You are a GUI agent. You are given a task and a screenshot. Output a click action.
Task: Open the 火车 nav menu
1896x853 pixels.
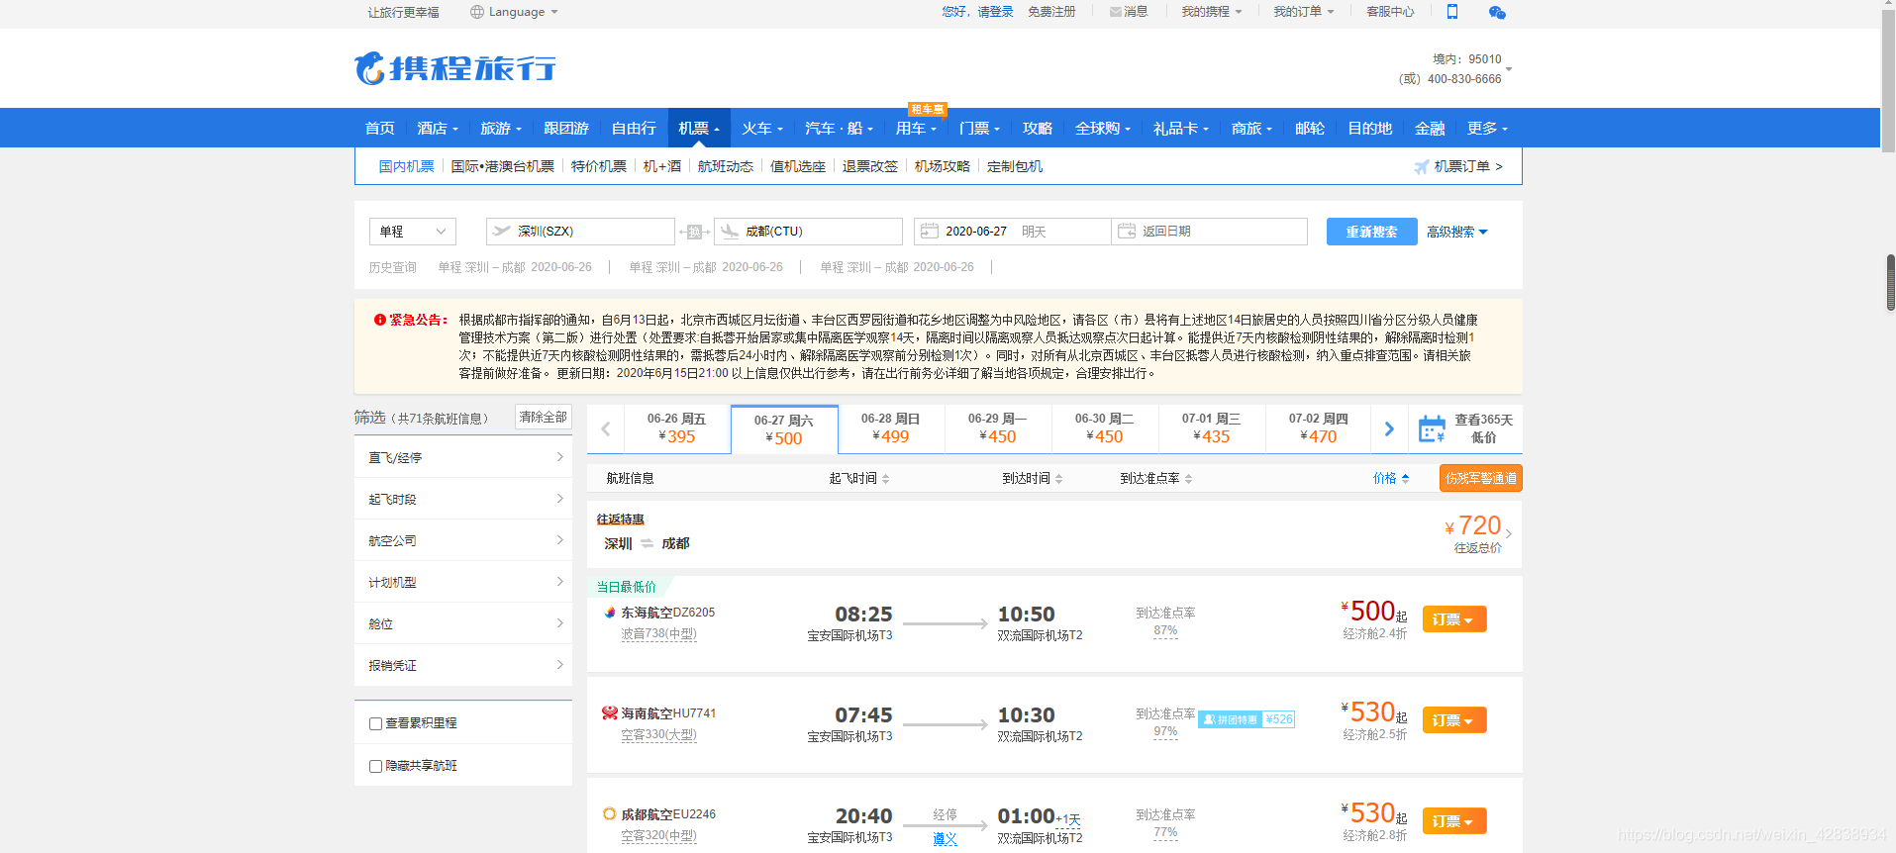[x=762, y=128]
